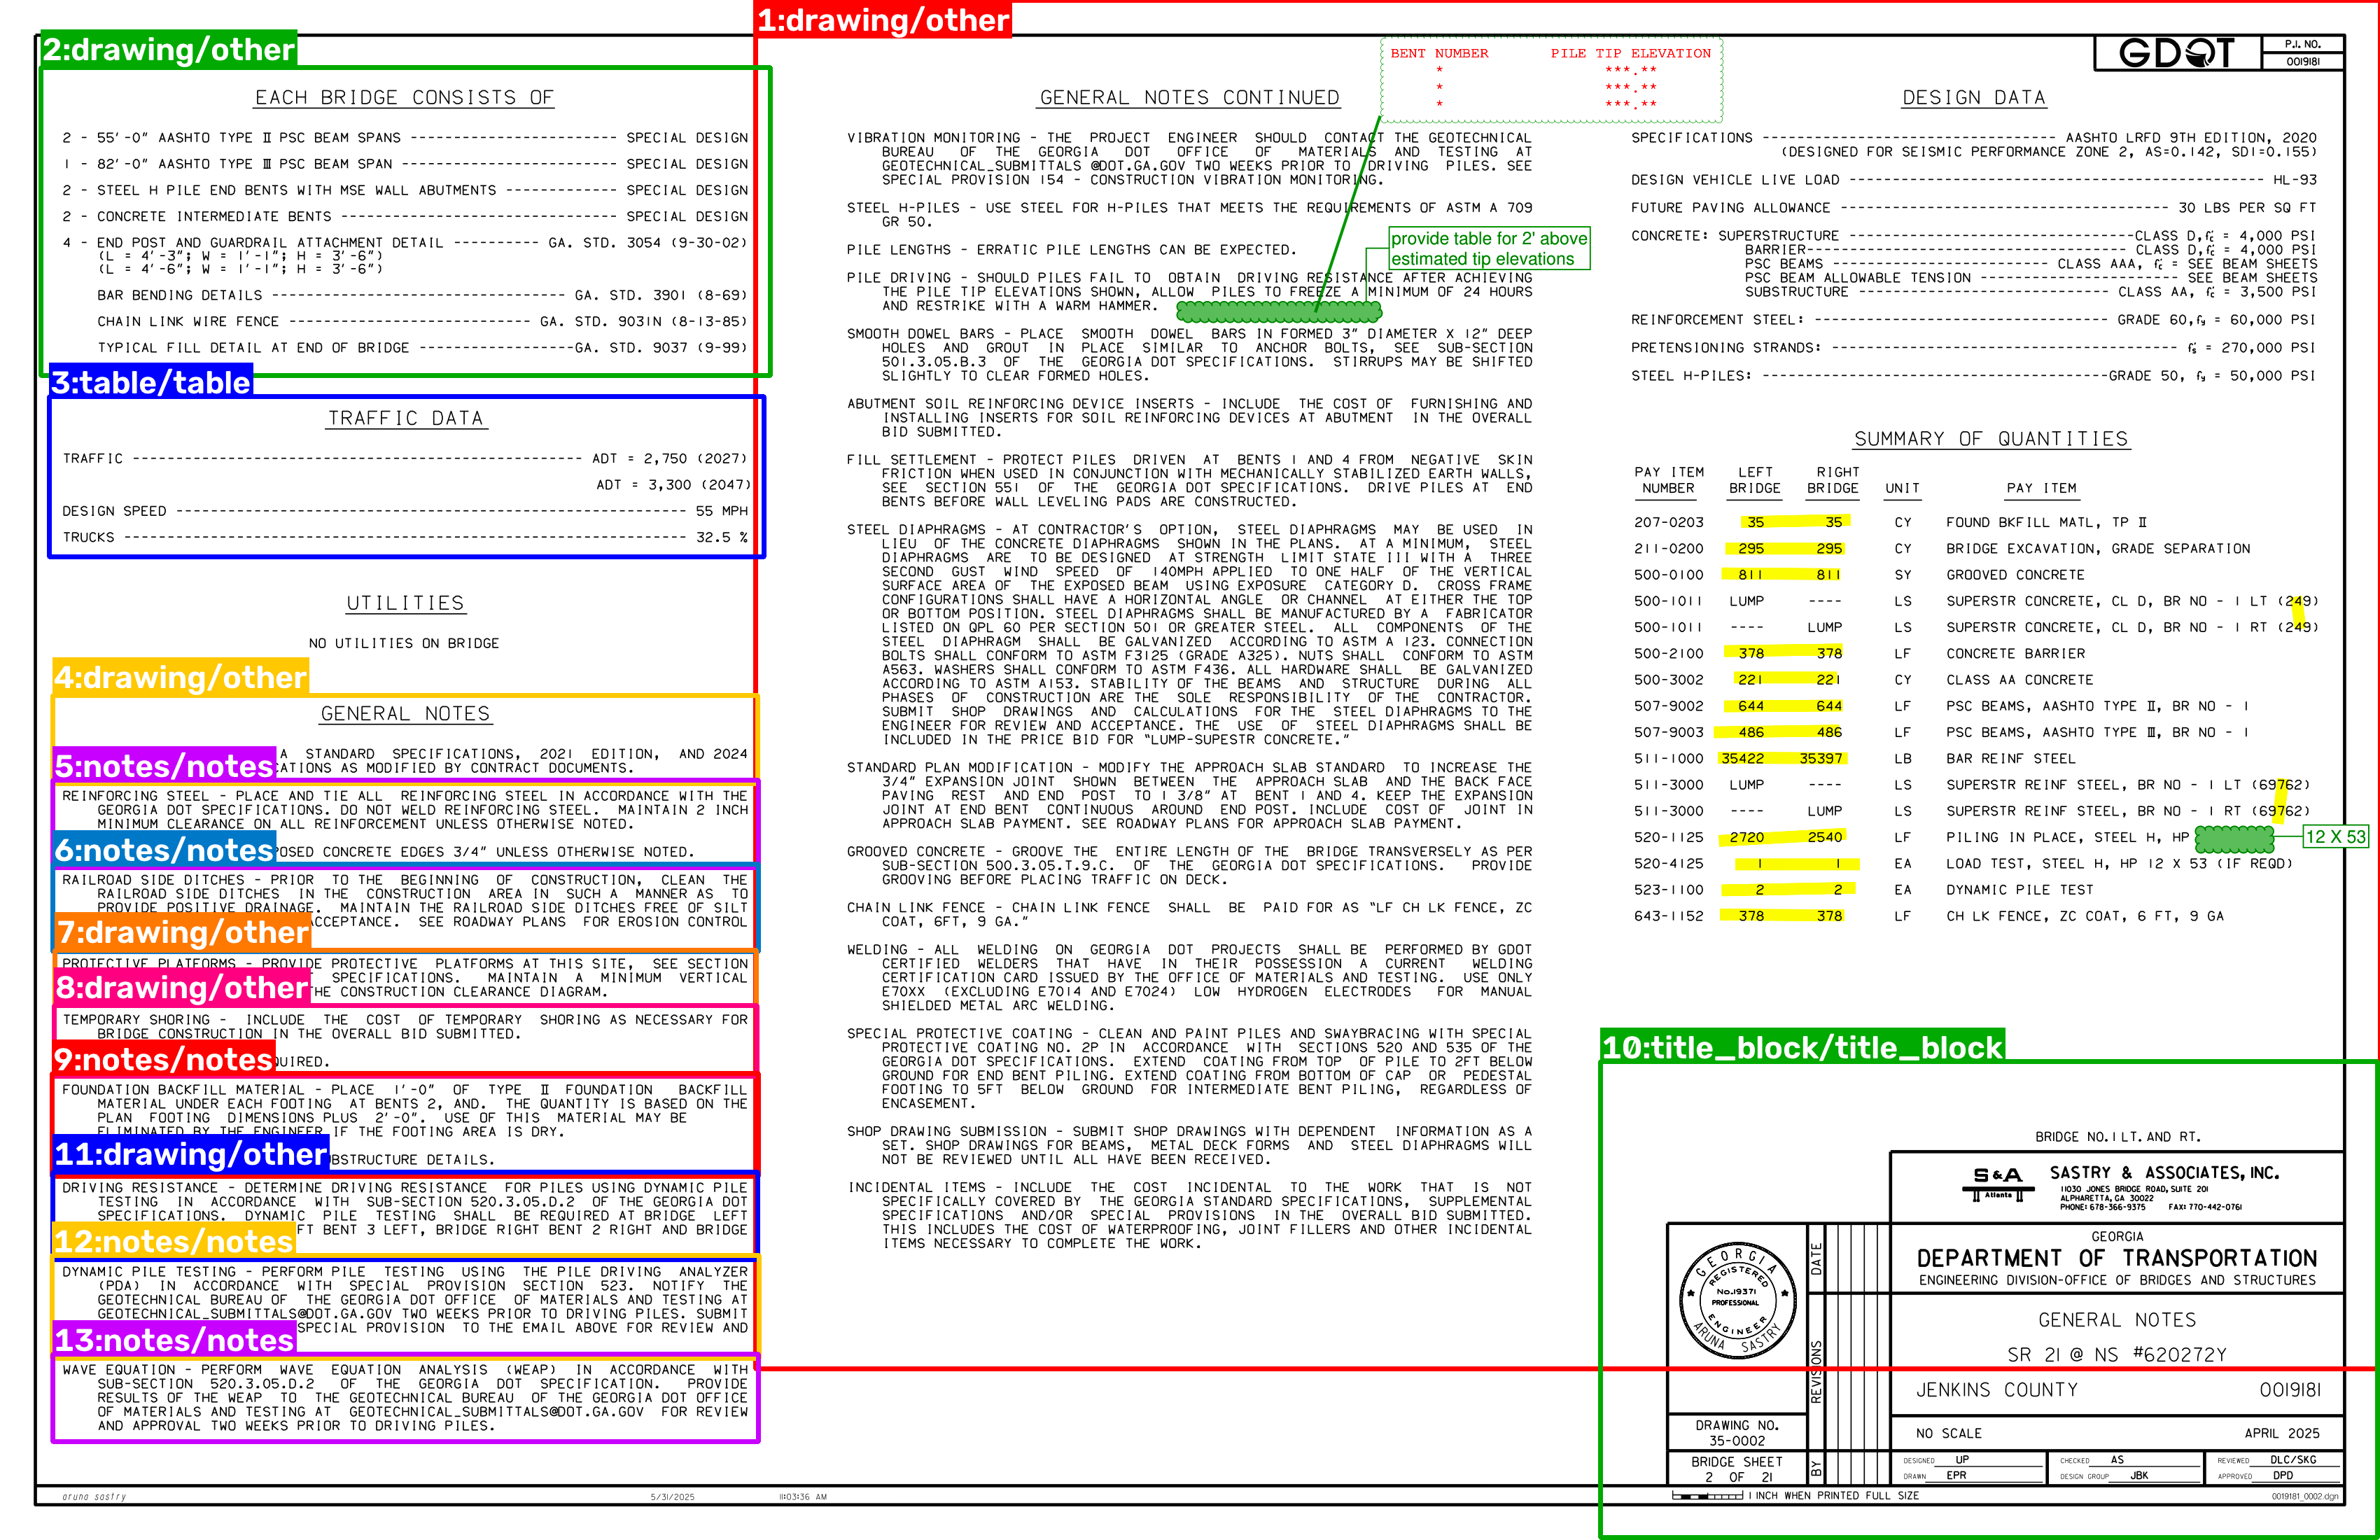Click pay item number "511-1000"
2380x1540 pixels.
[1668, 759]
